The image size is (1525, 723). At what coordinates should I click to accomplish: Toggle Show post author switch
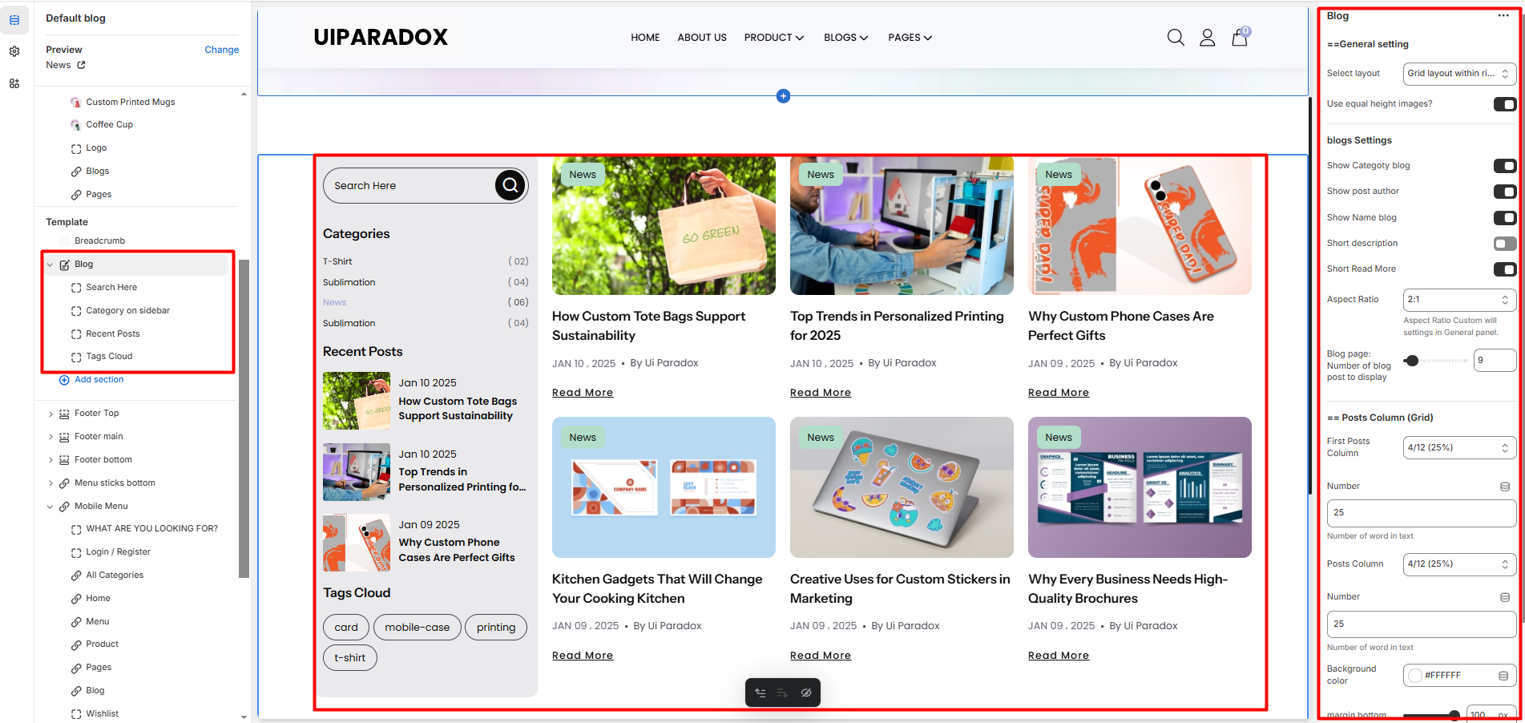point(1505,192)
